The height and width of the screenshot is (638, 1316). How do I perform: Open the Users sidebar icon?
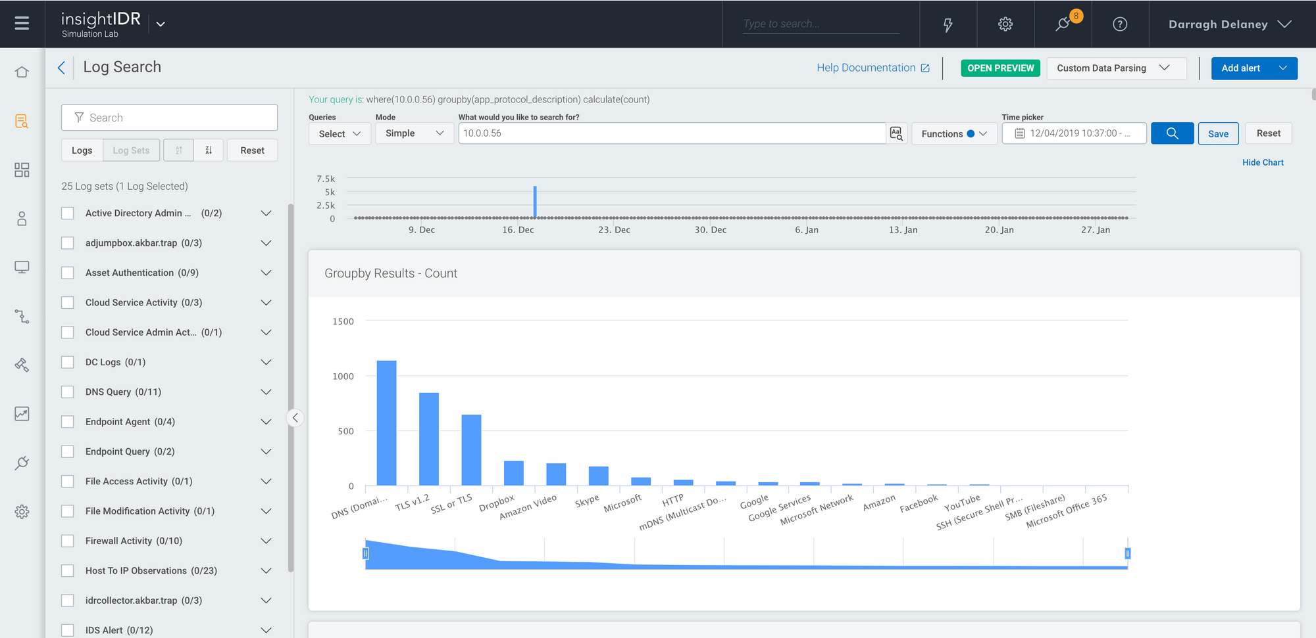(22, 219)
